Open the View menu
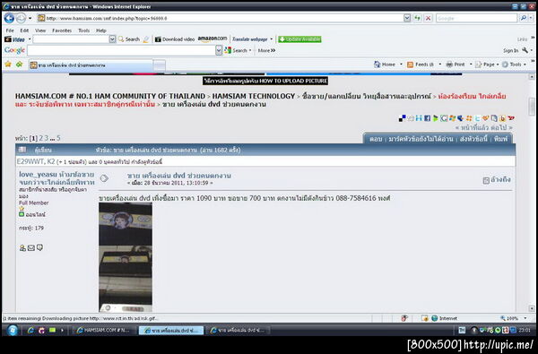 [40, 30]
